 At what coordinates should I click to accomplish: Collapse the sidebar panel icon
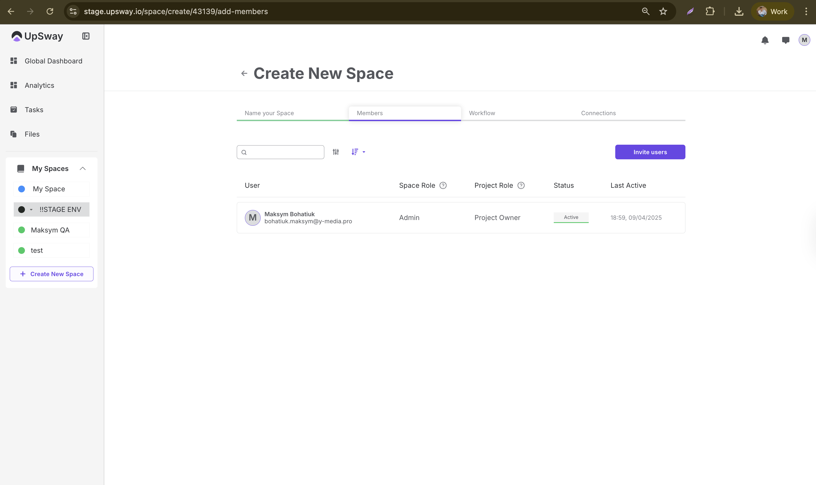pyautogui.click(x=86, y=36)
